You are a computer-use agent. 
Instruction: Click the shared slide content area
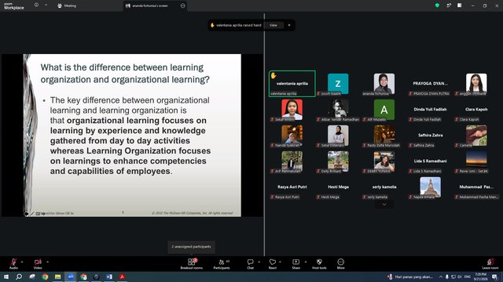(x=132, y=136)
